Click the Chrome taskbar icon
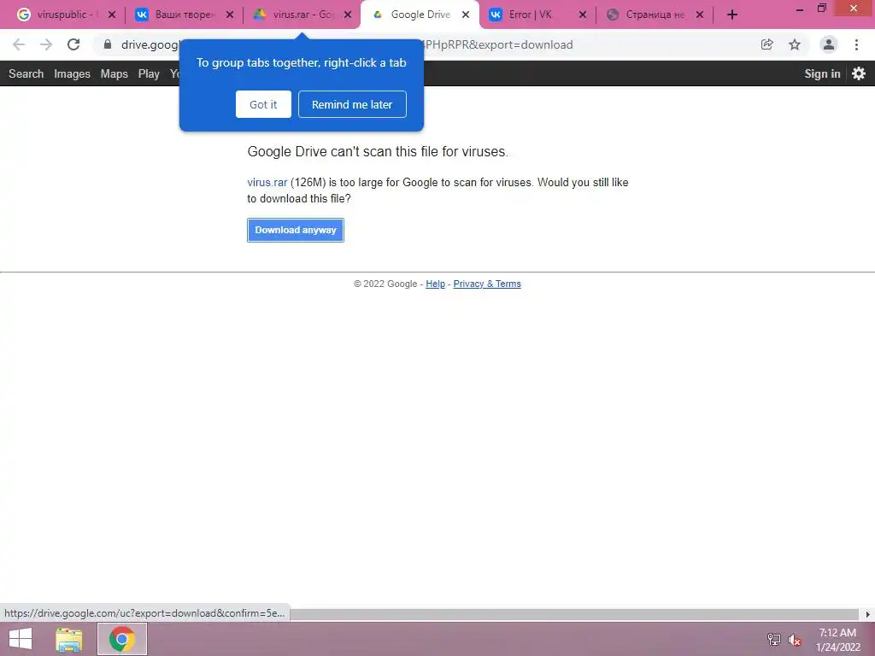Screen dimensions: 875x656 click(x=122, y=639)
